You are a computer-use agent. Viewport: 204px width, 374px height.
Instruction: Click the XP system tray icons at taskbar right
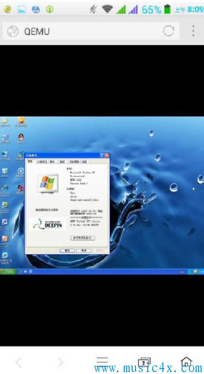pyautogui.click(x=195, y=272)
